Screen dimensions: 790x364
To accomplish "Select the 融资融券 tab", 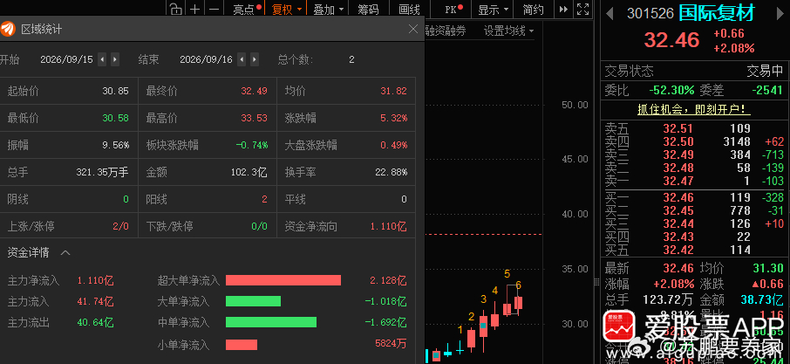I will [x=446, y=31].
